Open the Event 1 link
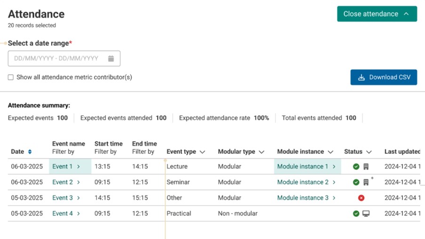 click(66, 167)
